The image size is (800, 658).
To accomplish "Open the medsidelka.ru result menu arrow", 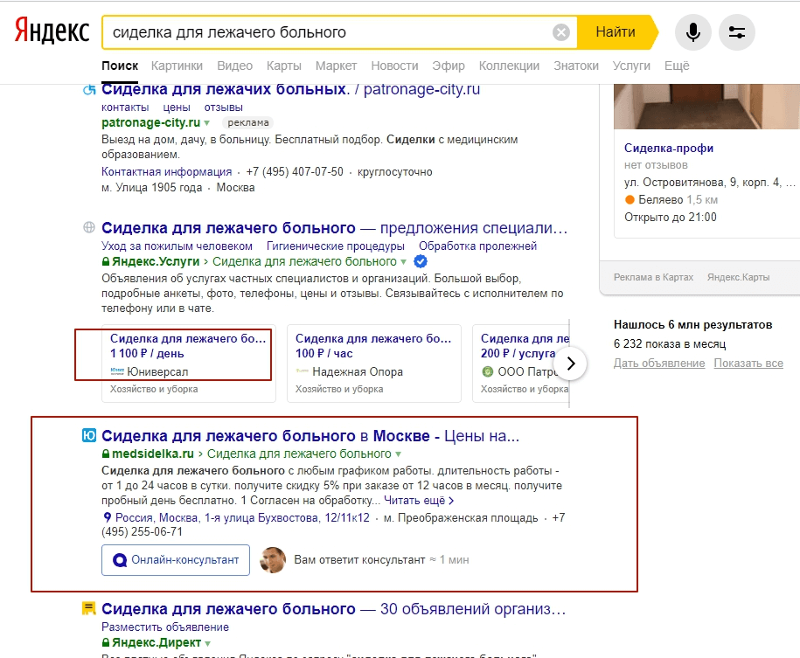I will pos(399,454).
